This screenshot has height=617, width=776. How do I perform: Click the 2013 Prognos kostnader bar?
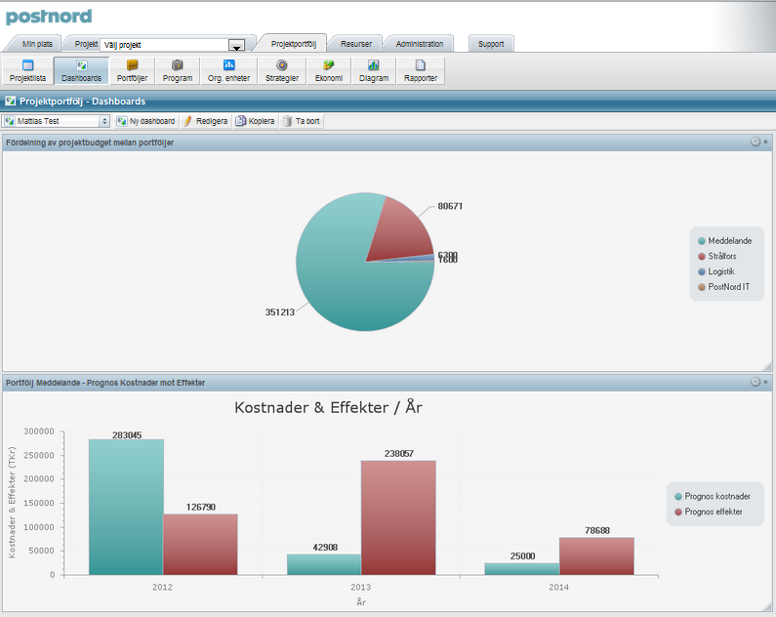point(324,564)
